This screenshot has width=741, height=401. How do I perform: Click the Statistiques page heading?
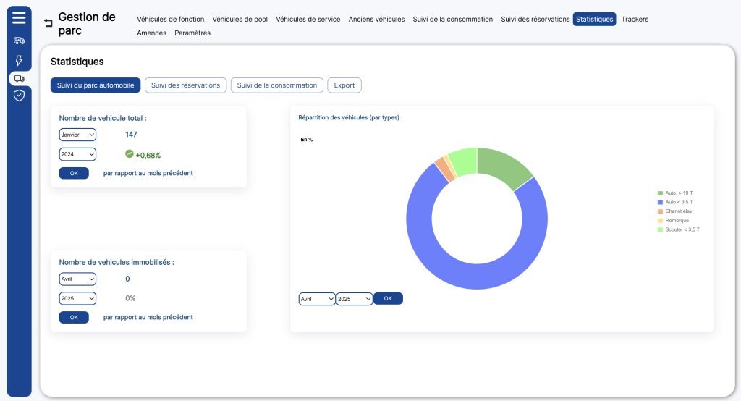[77, 62]
